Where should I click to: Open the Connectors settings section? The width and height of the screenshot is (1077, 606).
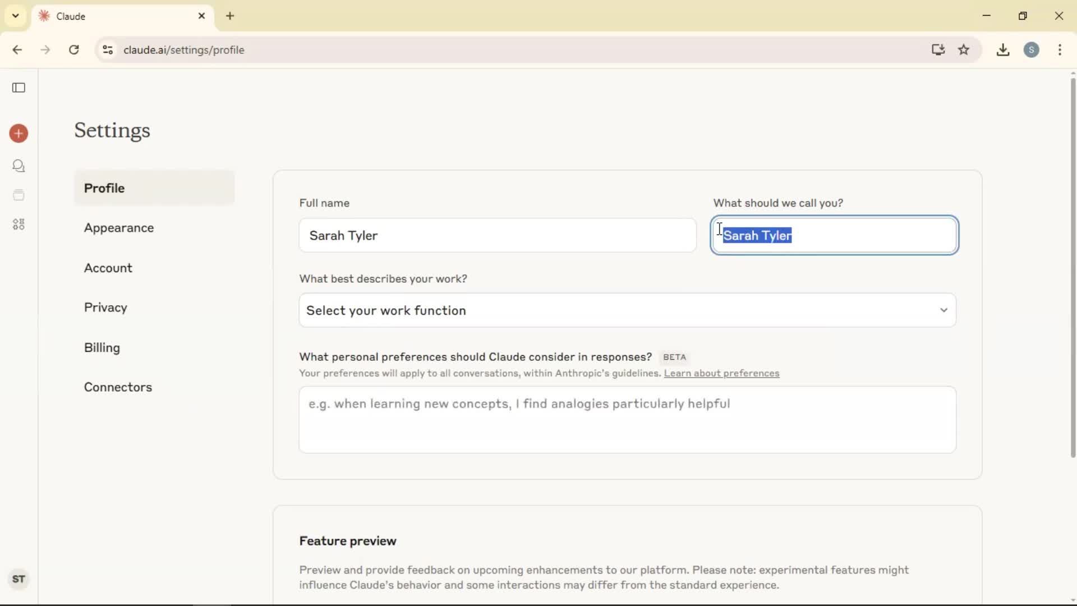118,387
